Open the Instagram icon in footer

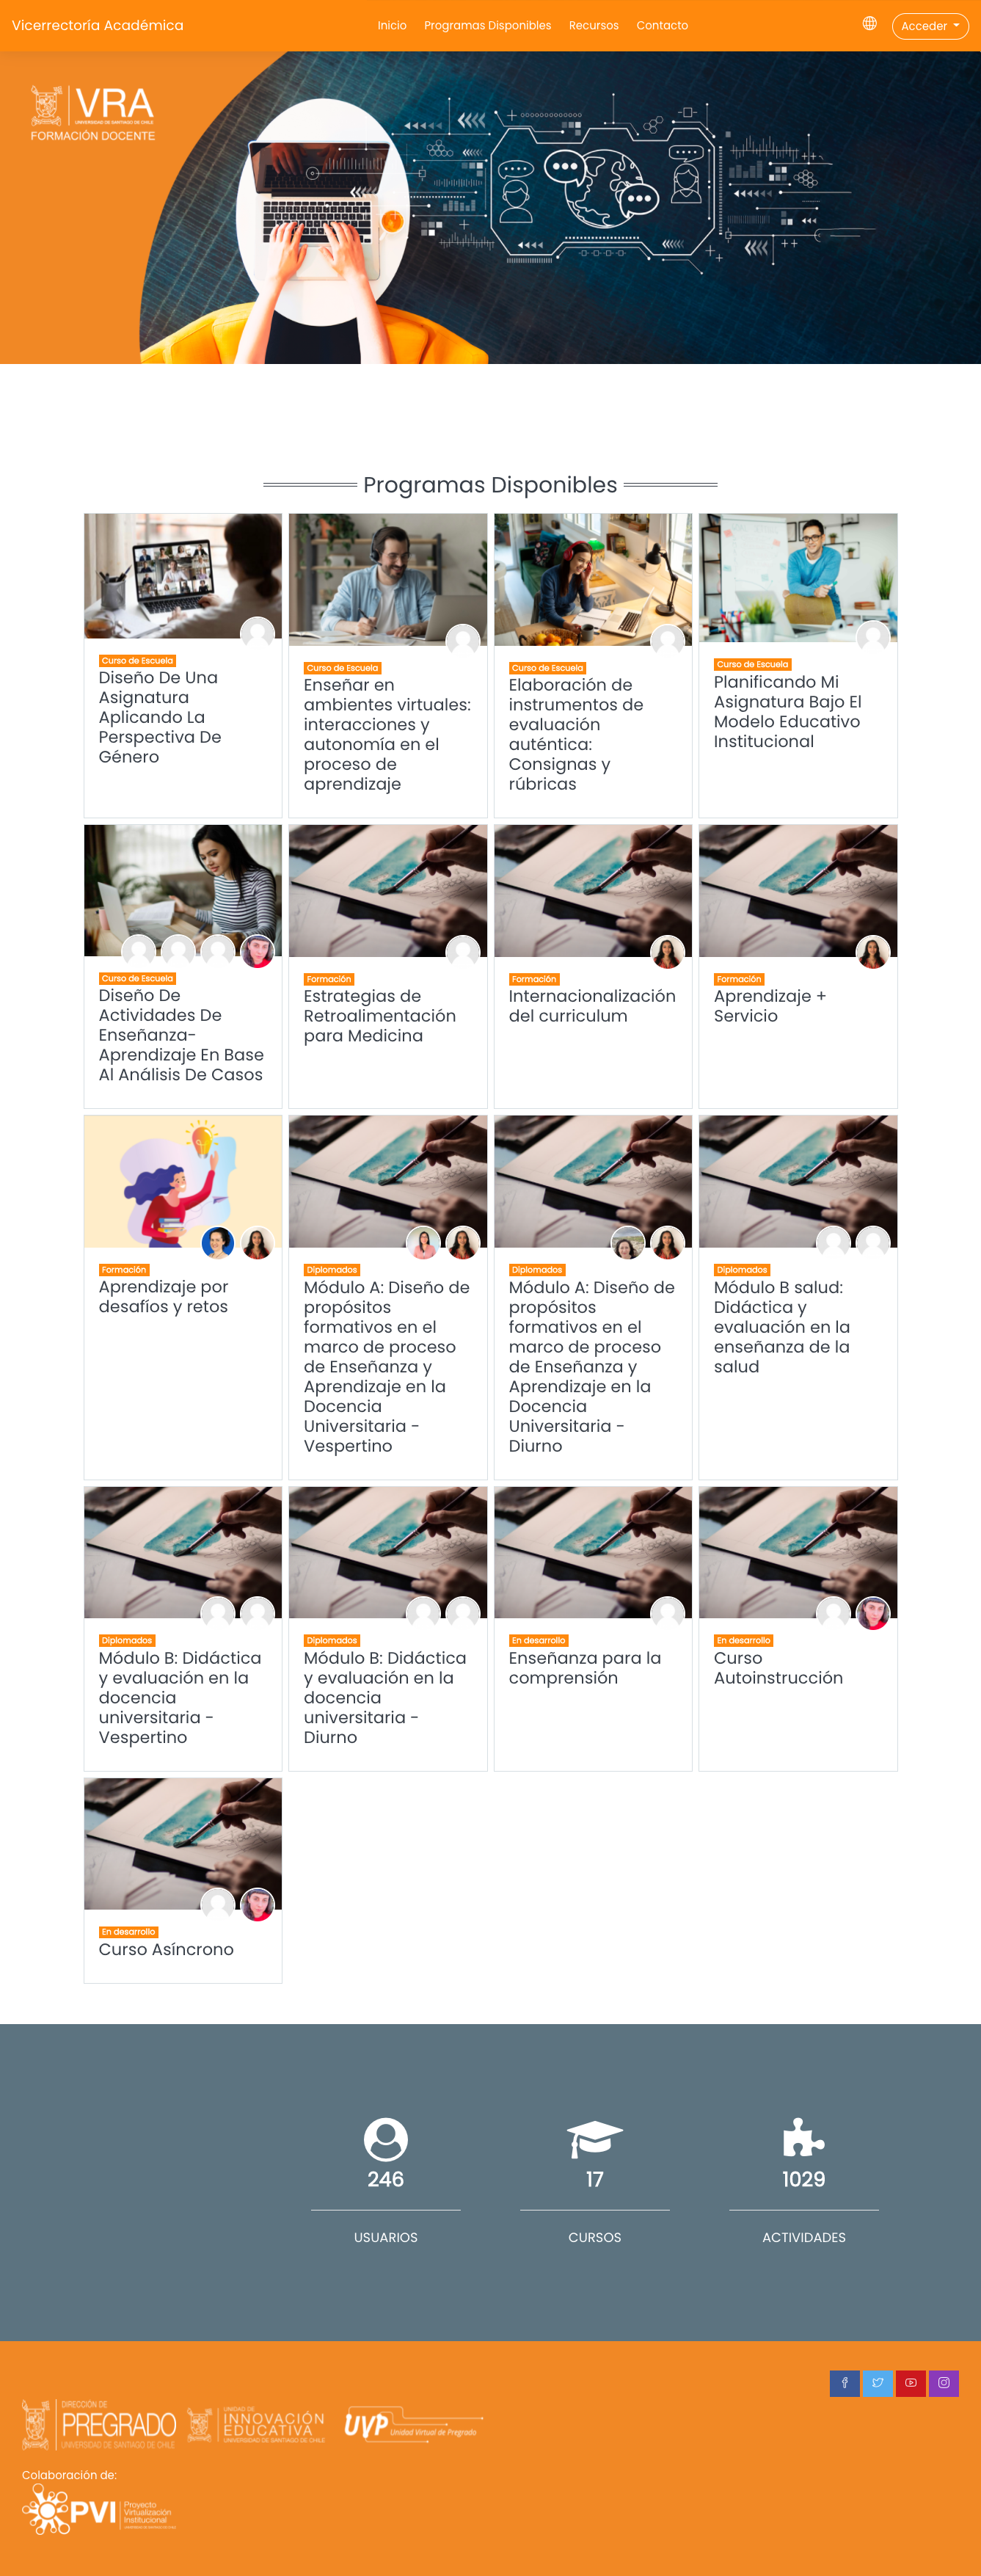point(944,2383)
